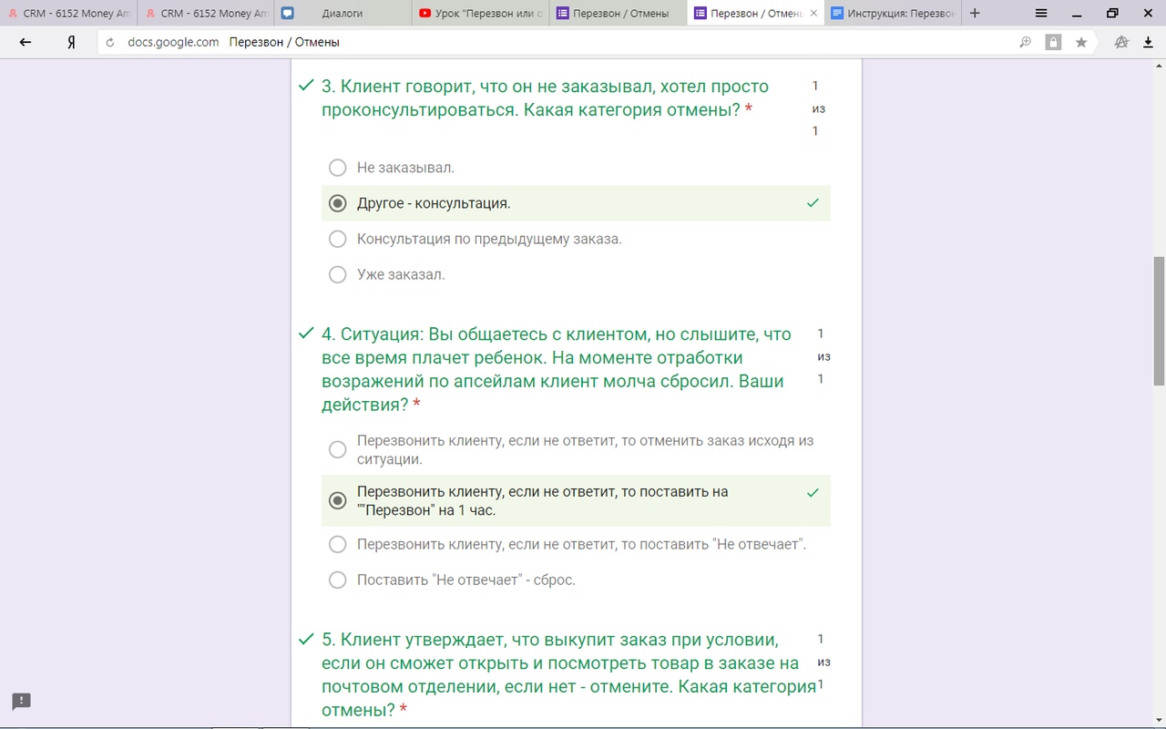The image size is (1166, 729).
Task: Click the report problem feedback icon
Action: (21, 701)
